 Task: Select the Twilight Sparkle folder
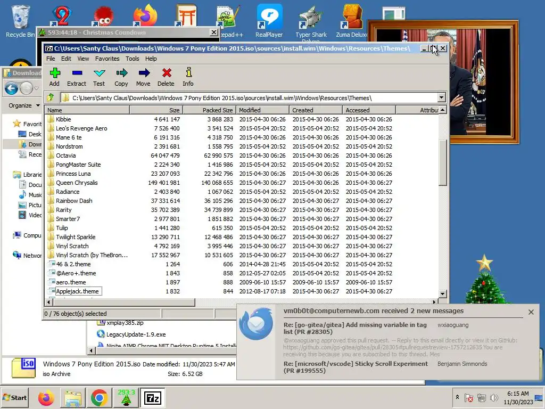(x=76, y=237)
